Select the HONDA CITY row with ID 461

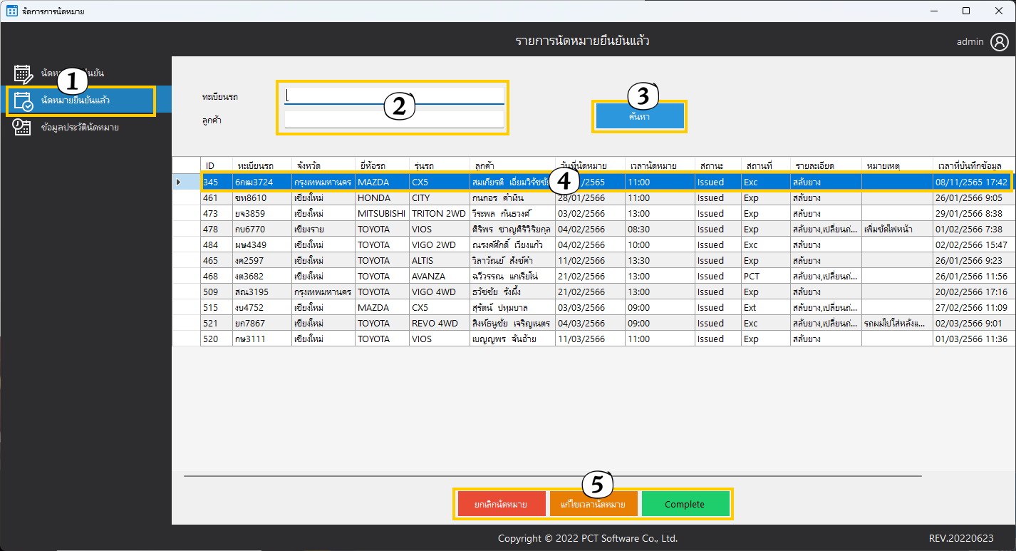tap(385, 198)
